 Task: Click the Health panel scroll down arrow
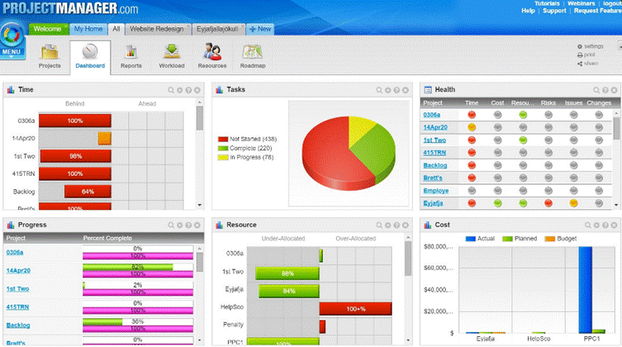pyautogui.click(x=616, y=205)
